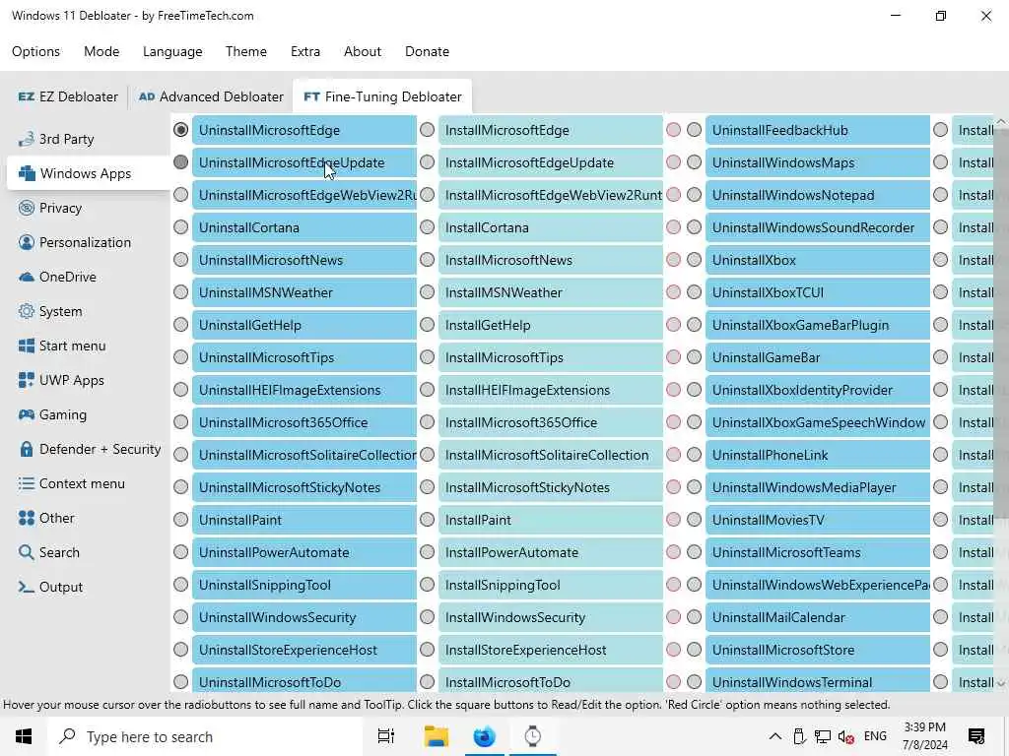Click the Windows Apps sidebar icon
The width and height of the screenshot is (1009, 756).
27,173
